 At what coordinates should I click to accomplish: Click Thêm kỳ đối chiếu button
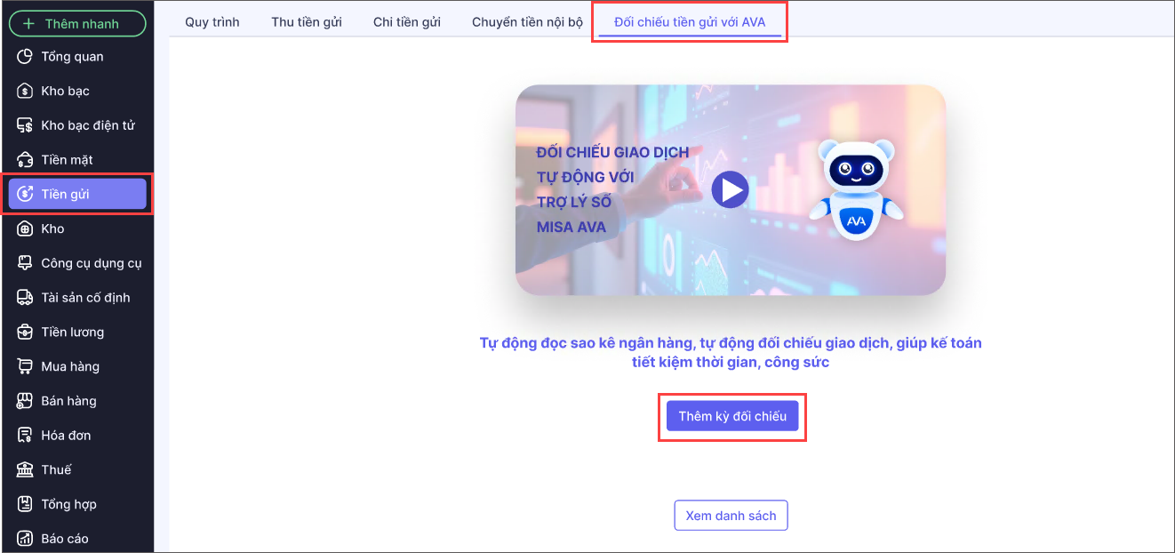tap(732, 416)
